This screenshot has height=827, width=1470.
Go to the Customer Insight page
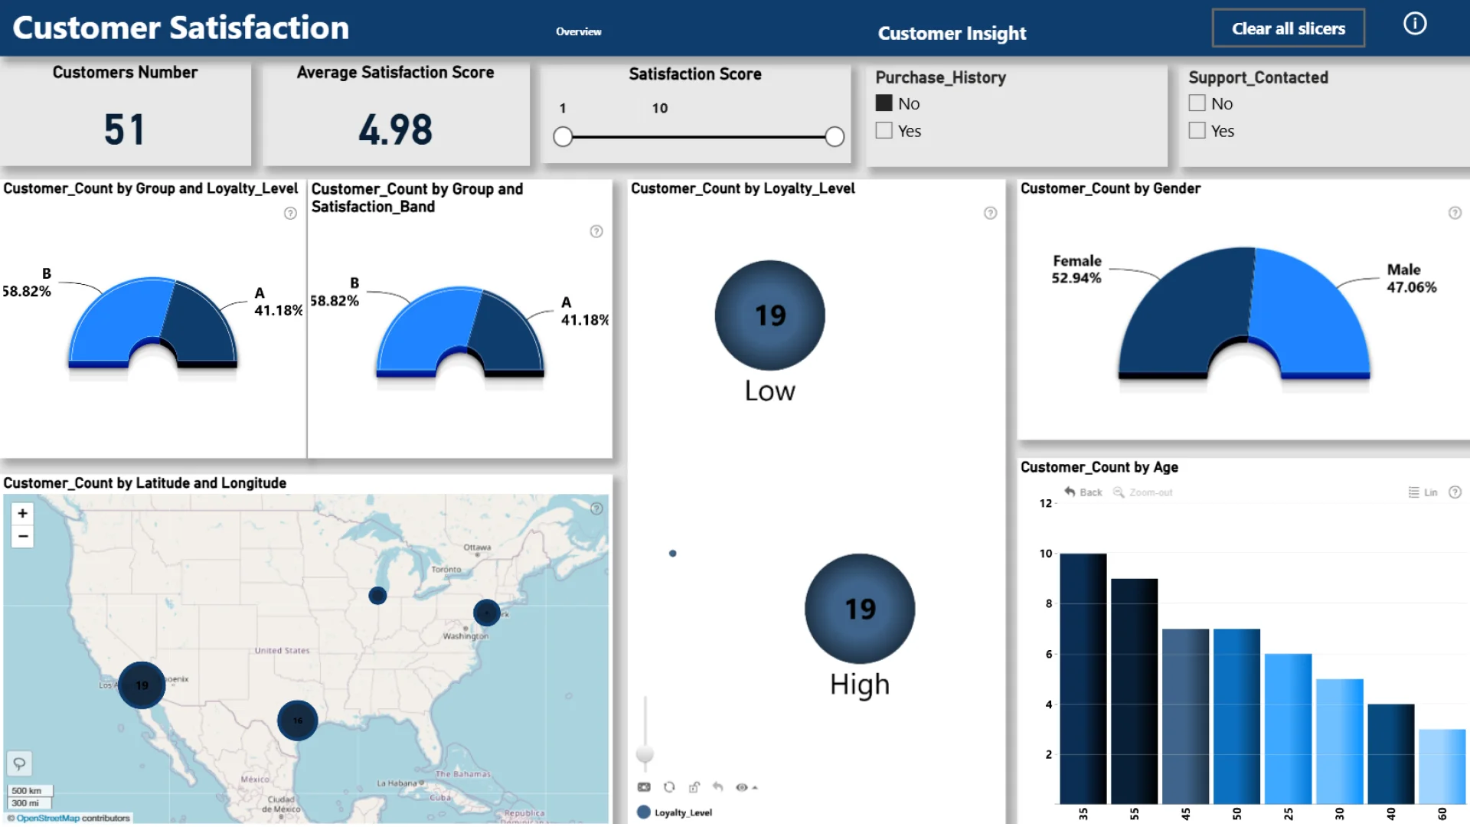coord(952,33)
